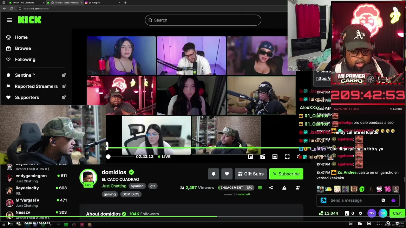Open Reported Streamers page
406x228 pixels.
point(36,86)
